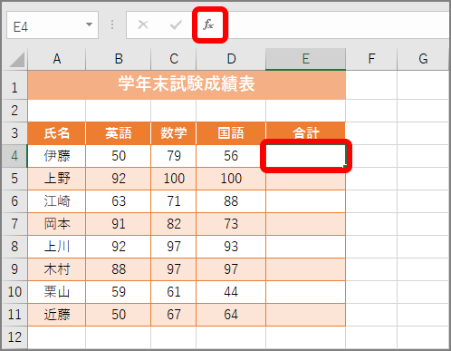The height and width of the screenshot is (351, 451).
Task: Select the name cell 栗山
Action: (57, 292)
